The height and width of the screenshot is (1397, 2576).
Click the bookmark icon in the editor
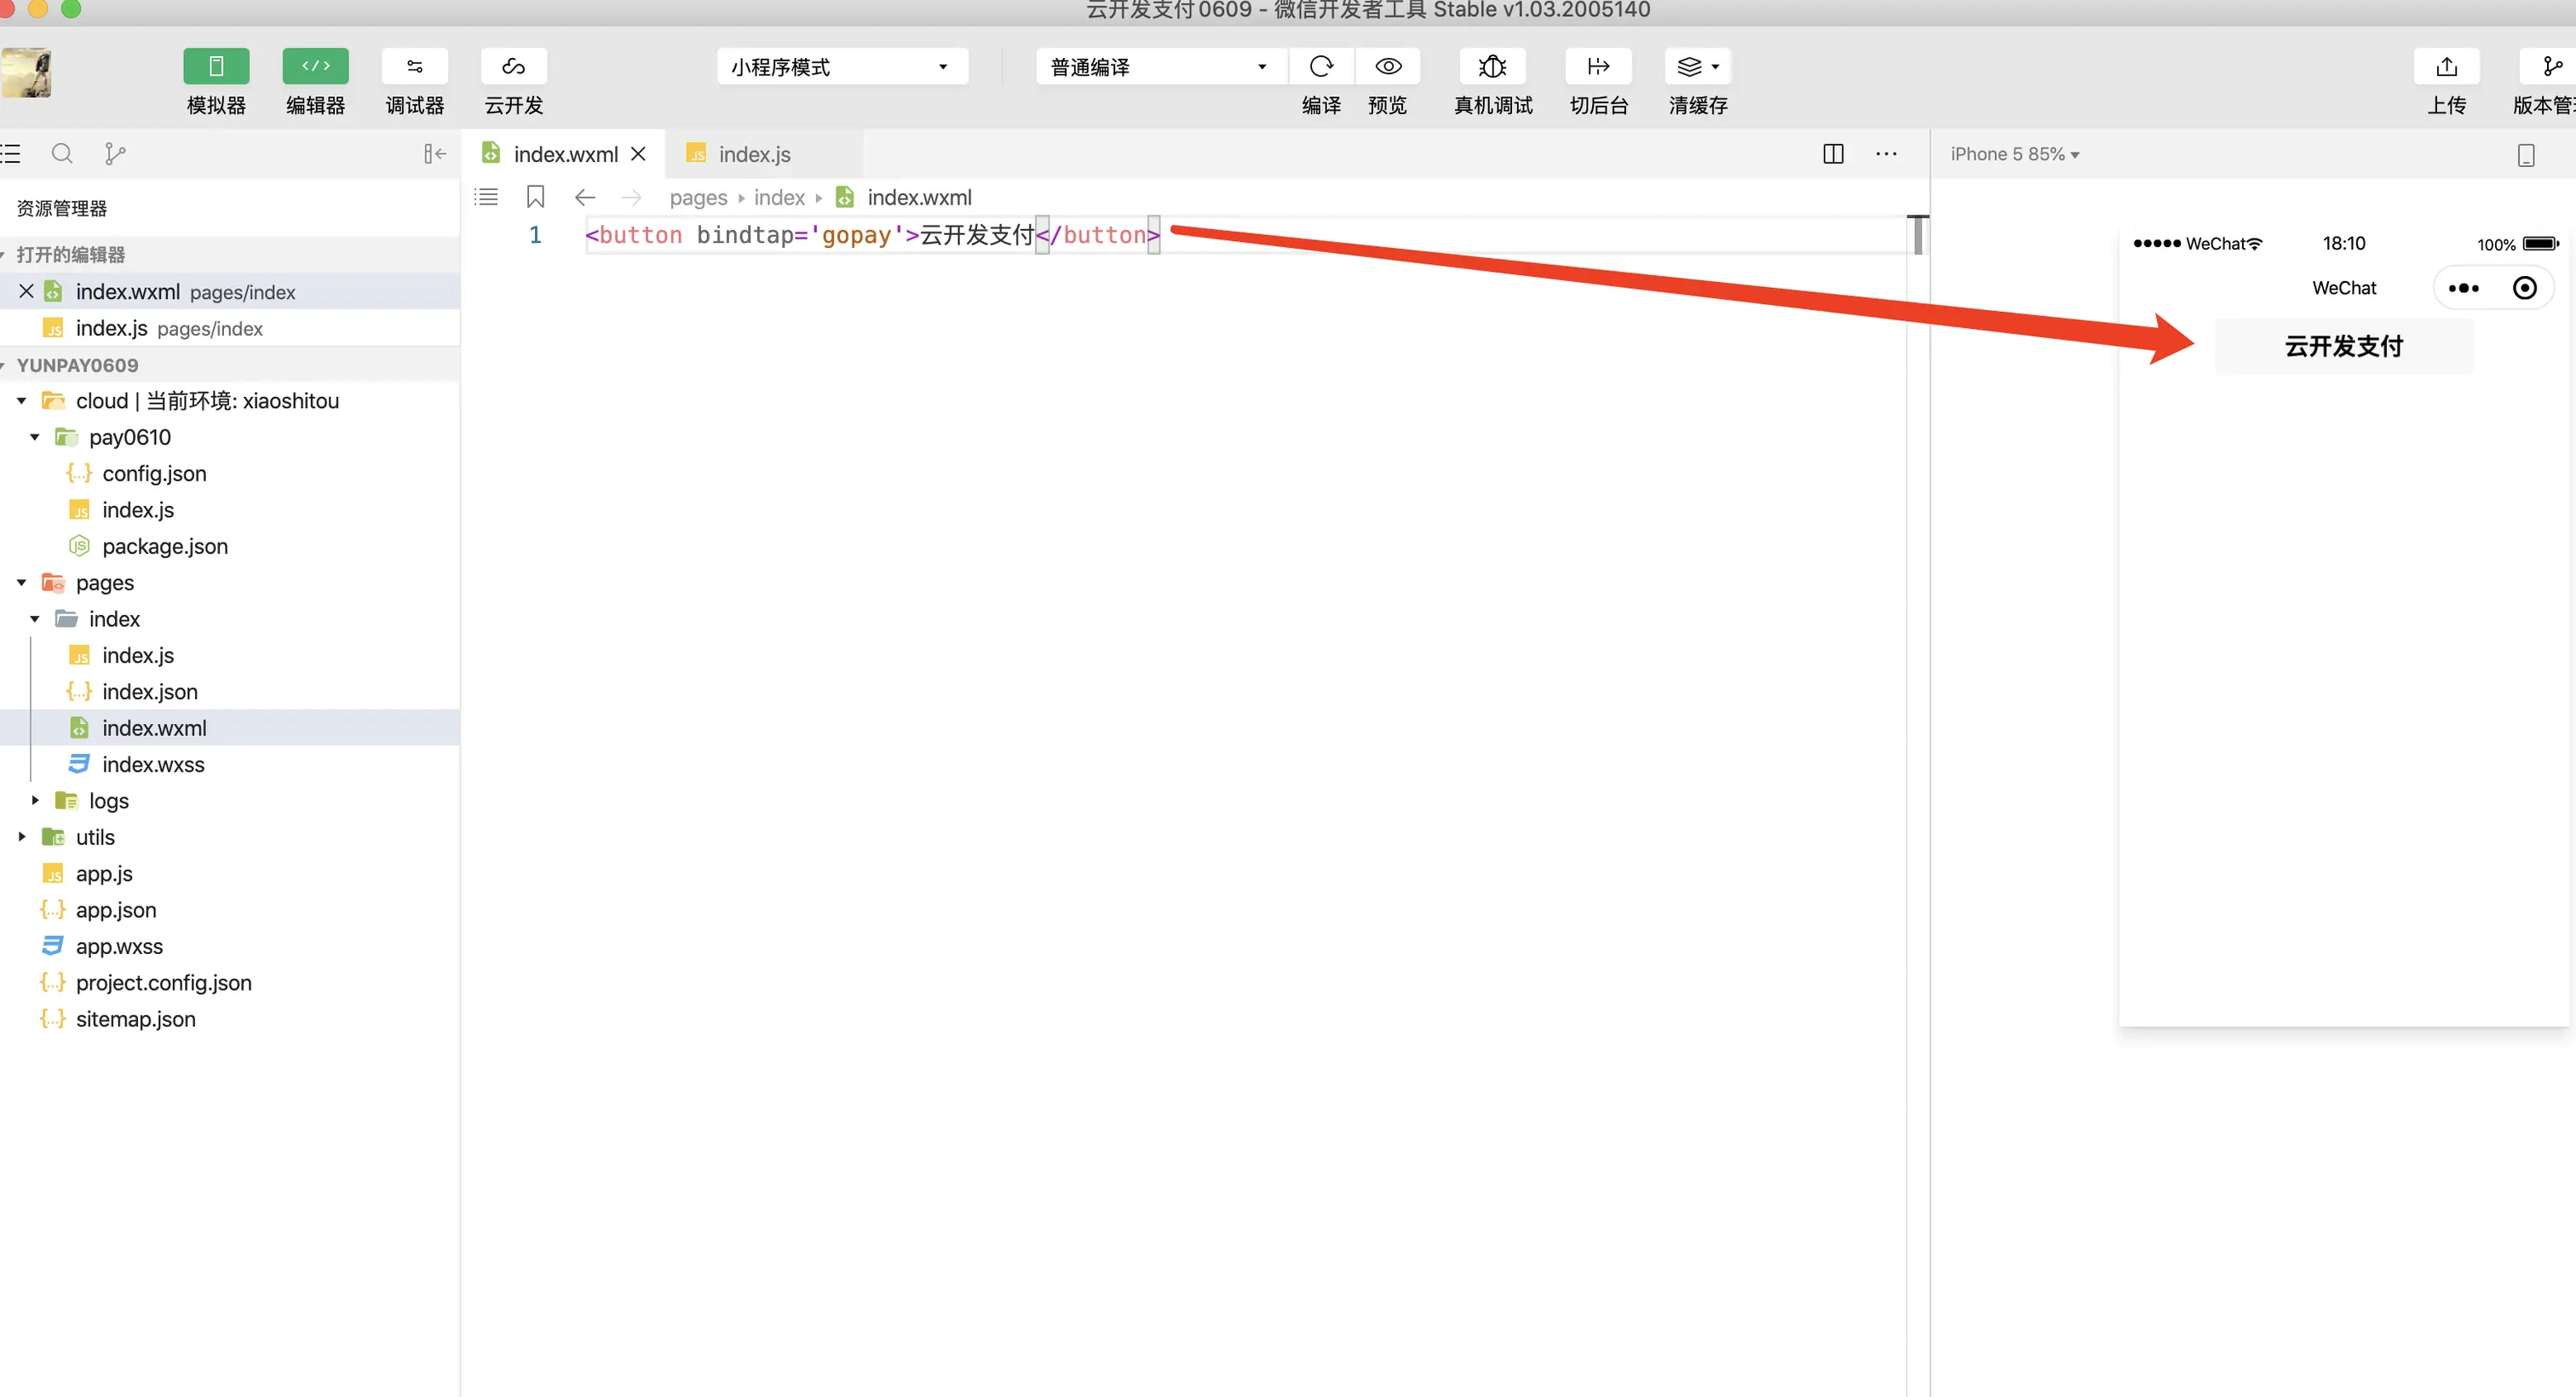coord(535,197)
